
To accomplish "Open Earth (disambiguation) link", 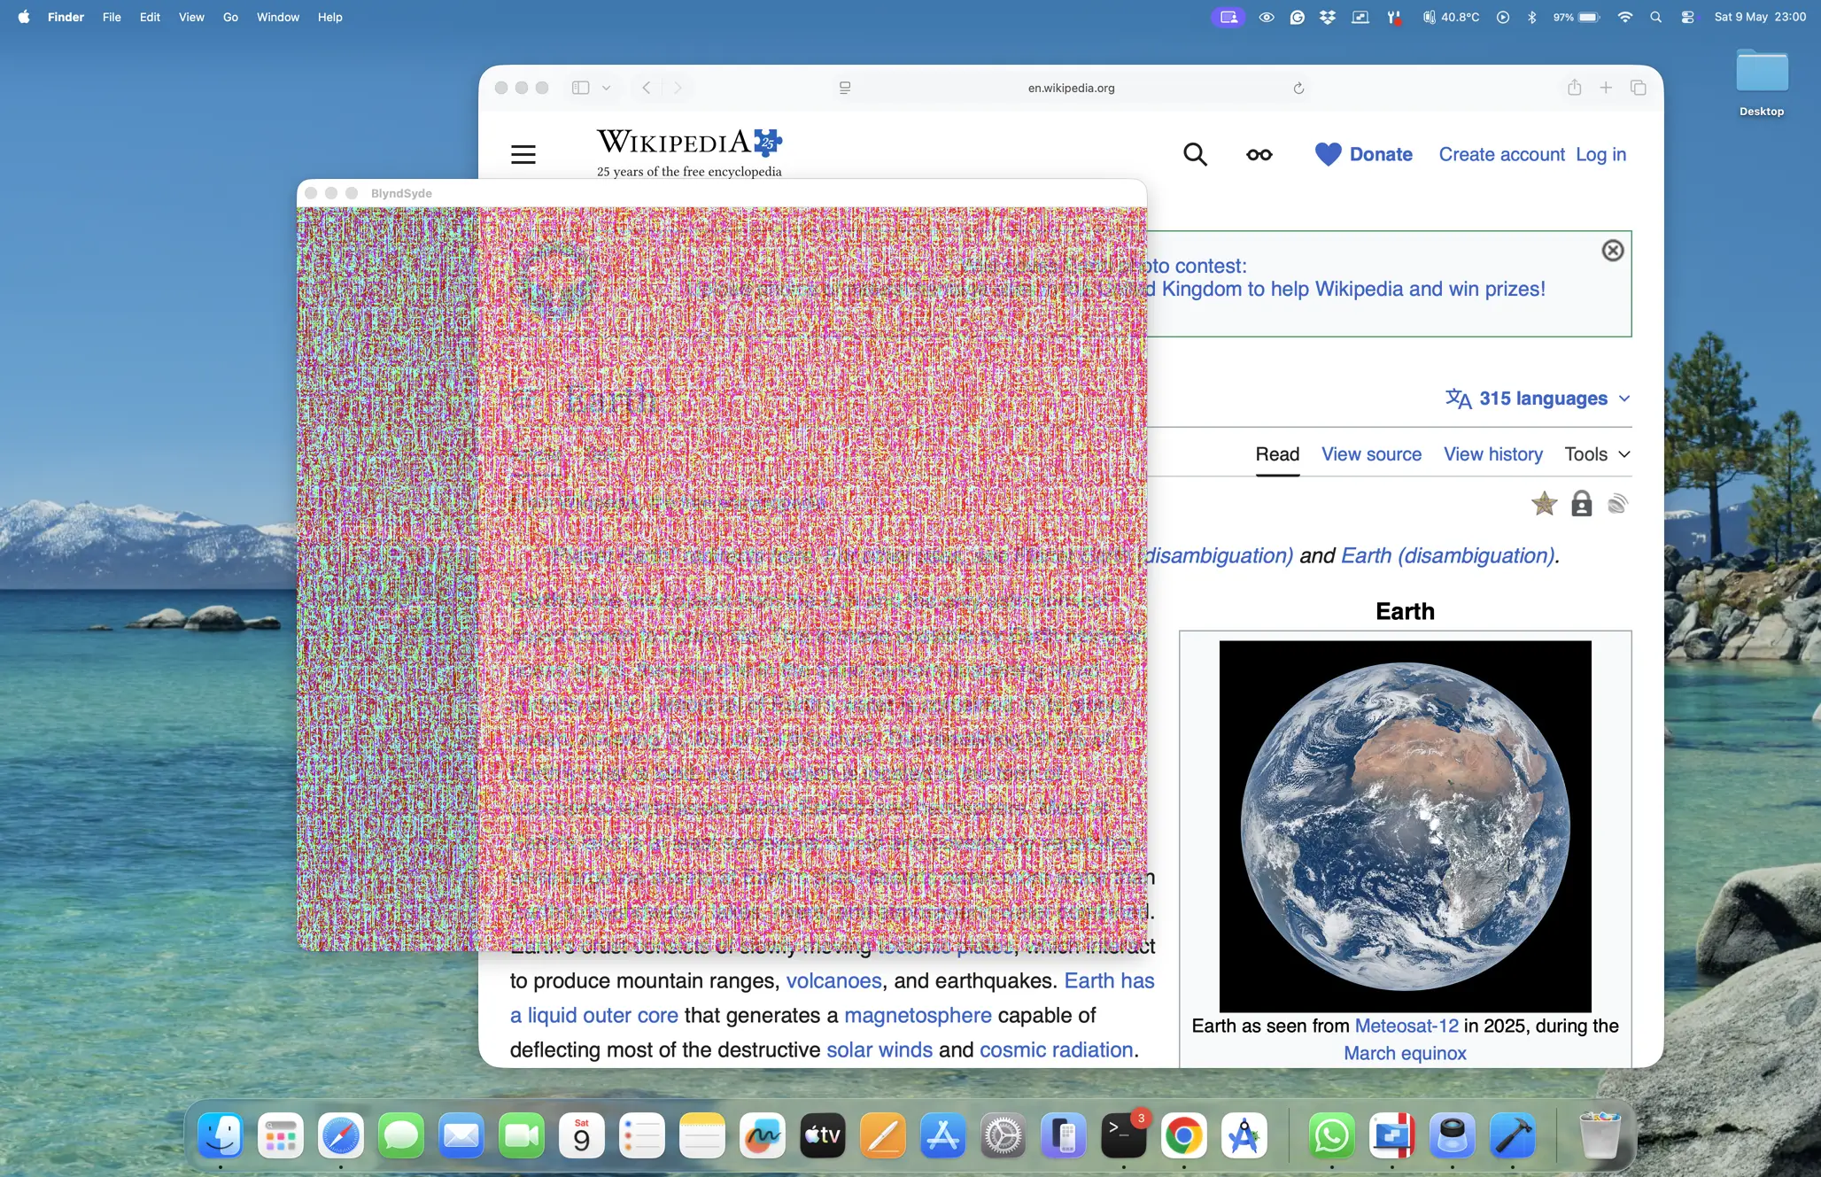I will (1447, 555).
